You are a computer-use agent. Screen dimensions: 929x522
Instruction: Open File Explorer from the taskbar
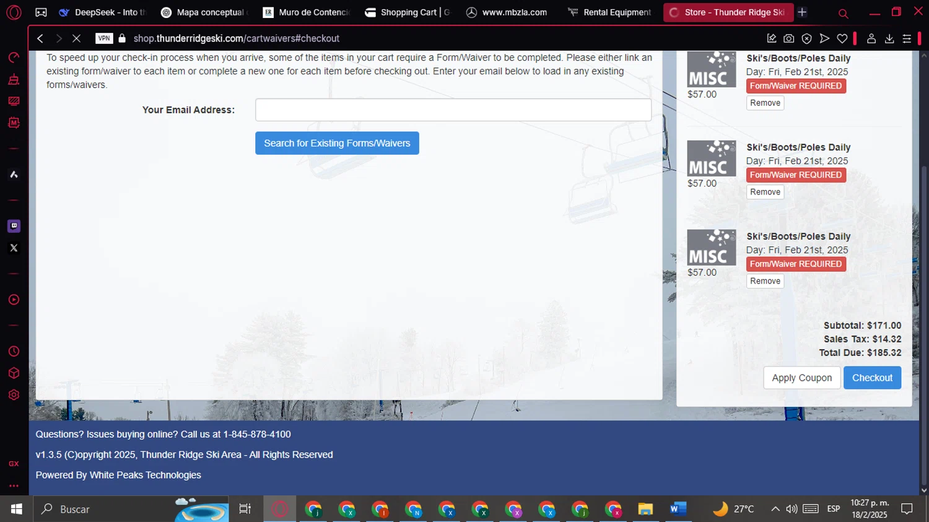click(x=645, y=509)
